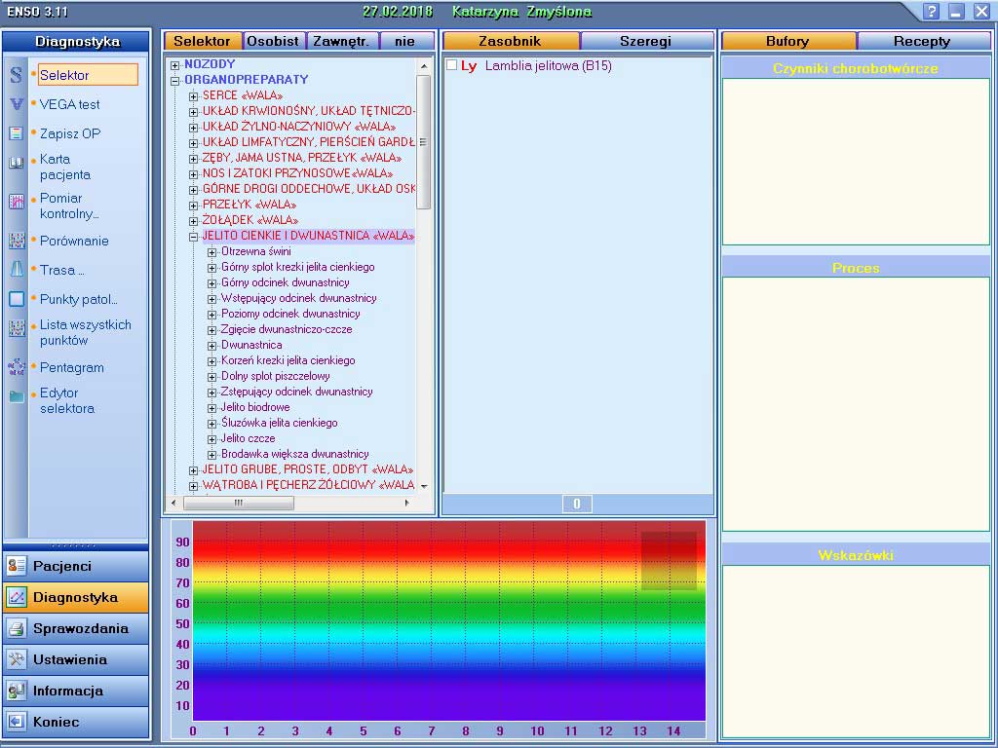998x748 pixels.
Task: Click the tree's horizontal scrollbar thumb
Action: [237, 504]
